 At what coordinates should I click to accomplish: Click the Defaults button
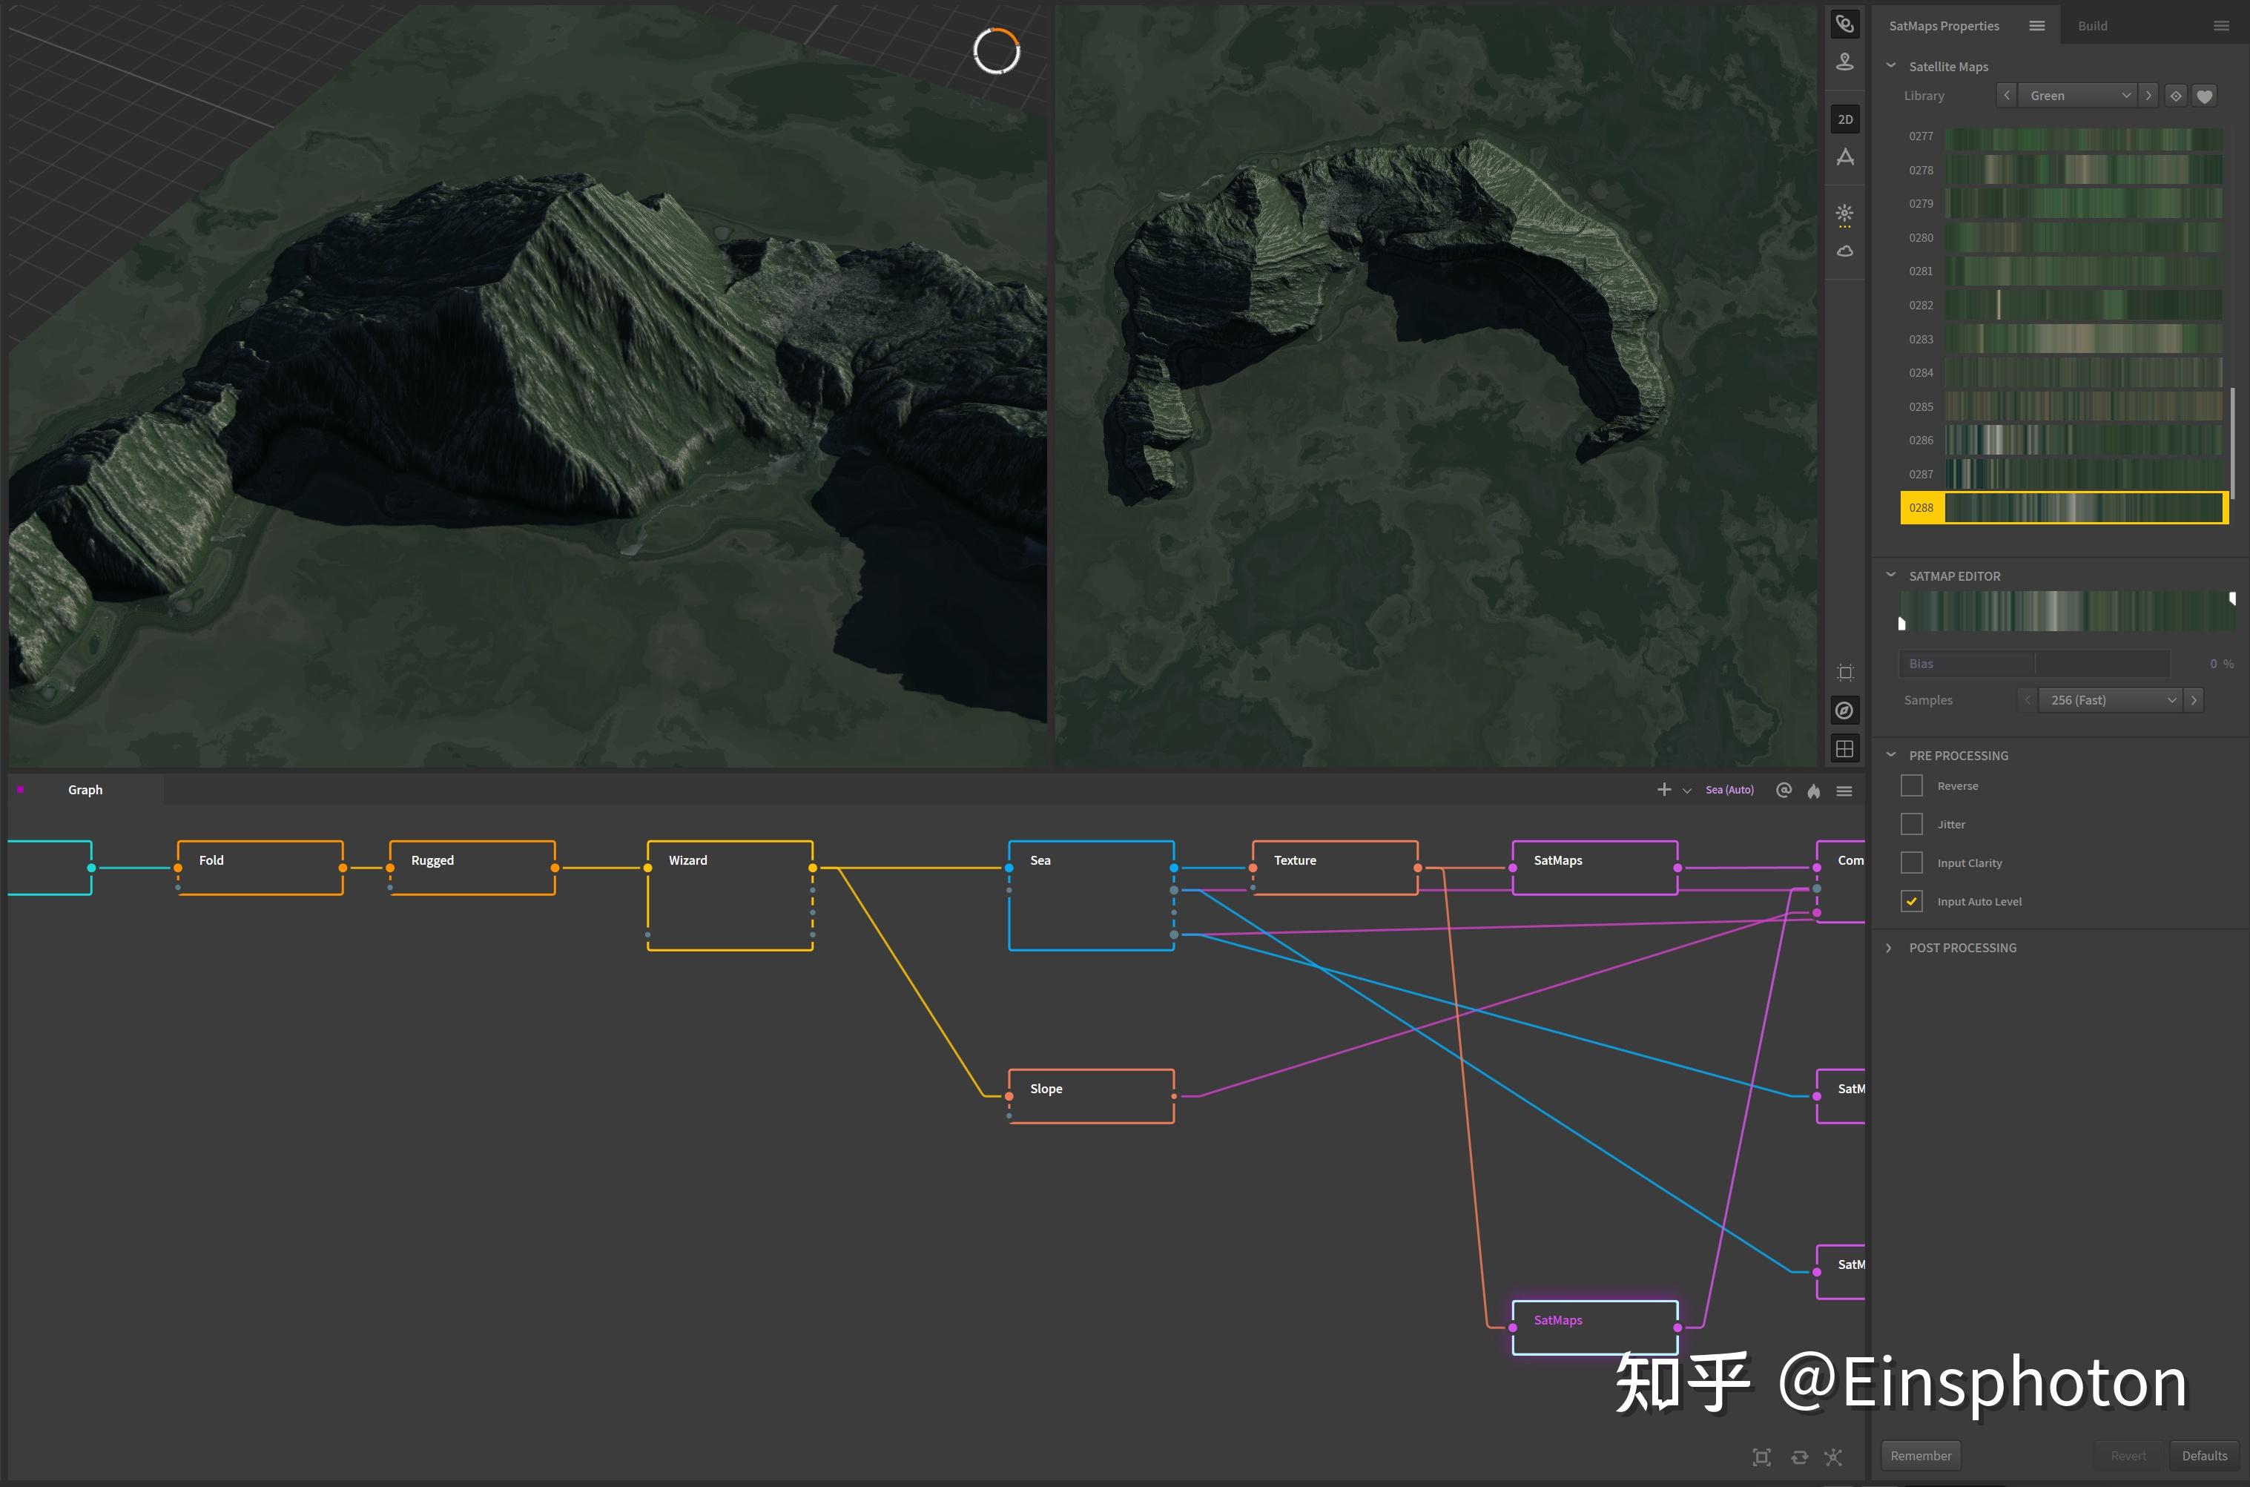[x=2203, y=1456]
